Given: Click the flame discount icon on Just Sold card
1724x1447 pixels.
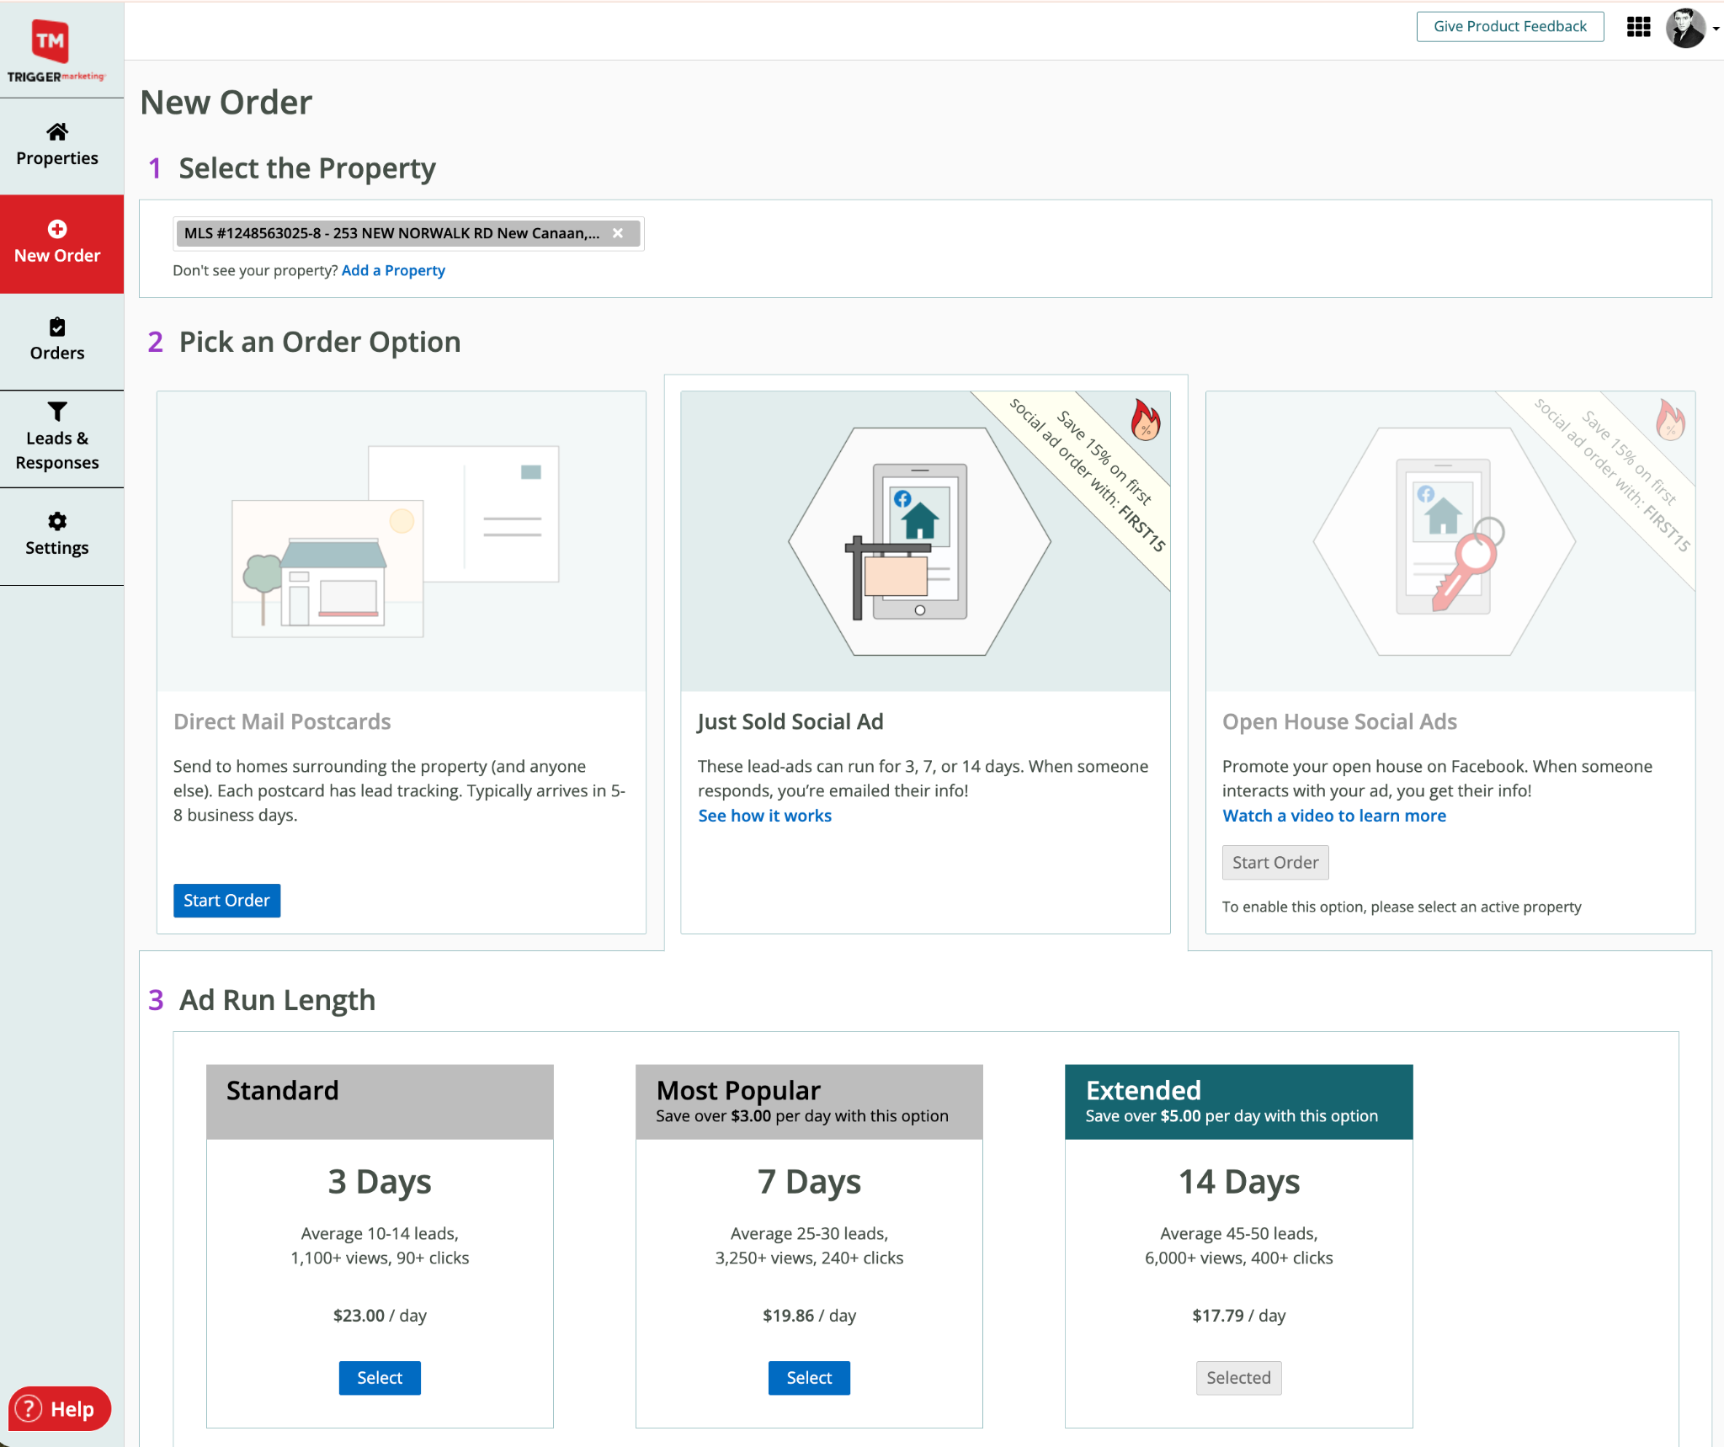Looking at the screenshot, I should (1146, 419).
